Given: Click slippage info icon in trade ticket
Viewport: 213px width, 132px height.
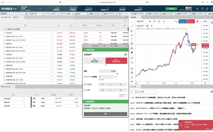Looking at the screenshot, I should click(116, 77).
